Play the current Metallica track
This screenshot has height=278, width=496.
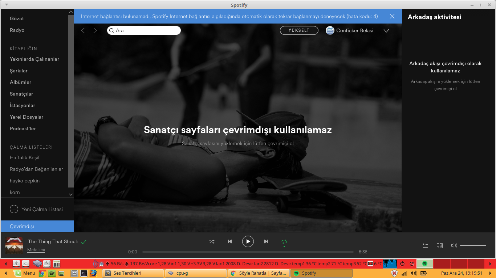[x=248, y=241]
